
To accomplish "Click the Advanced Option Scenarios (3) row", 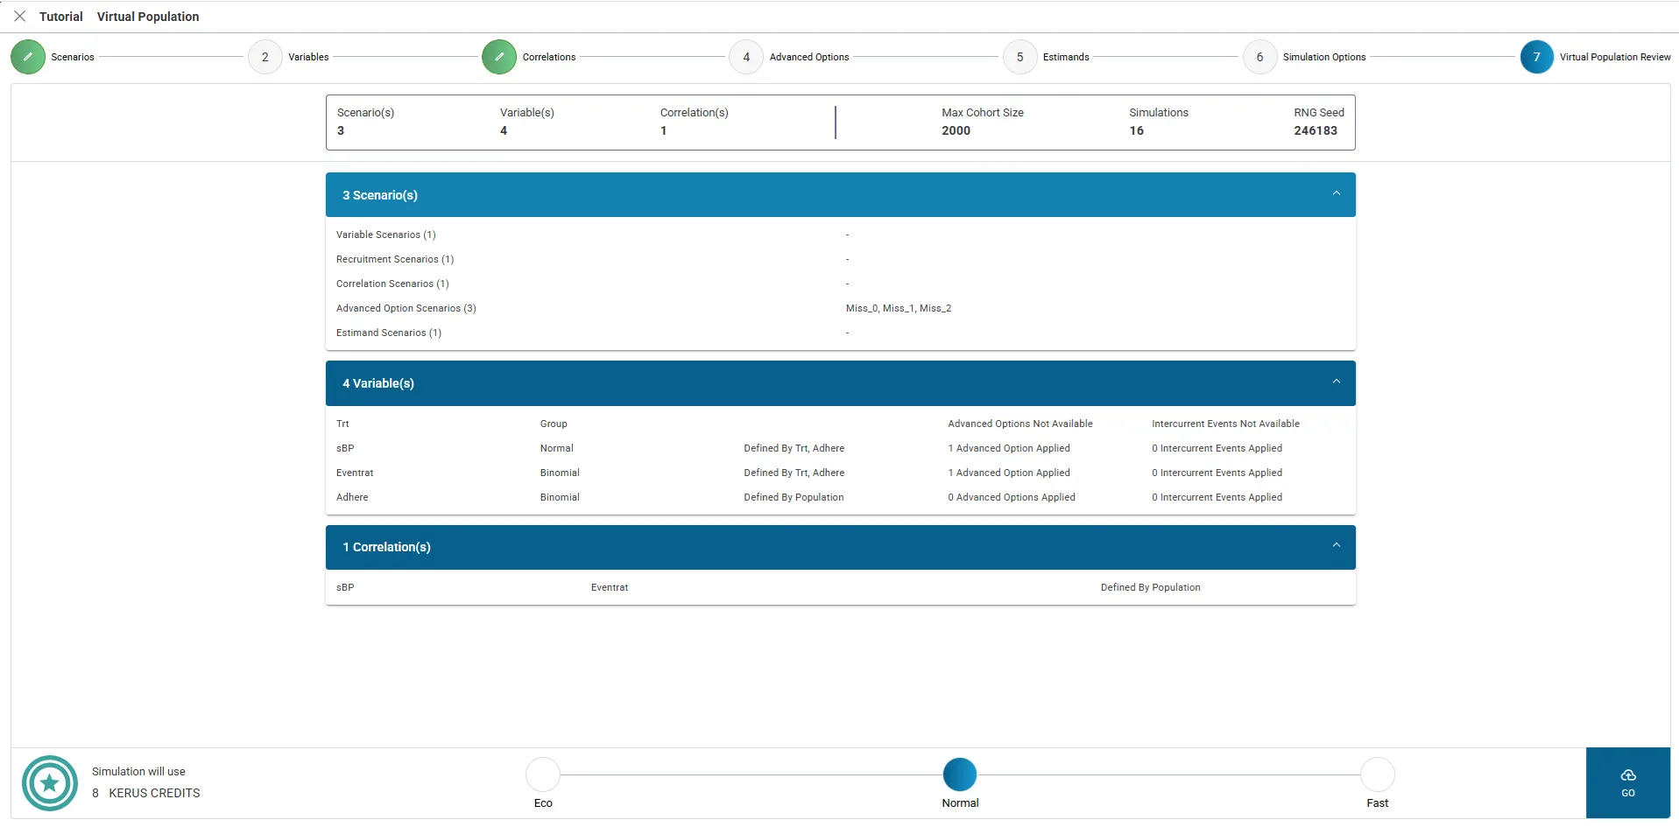I will point(406,308).
